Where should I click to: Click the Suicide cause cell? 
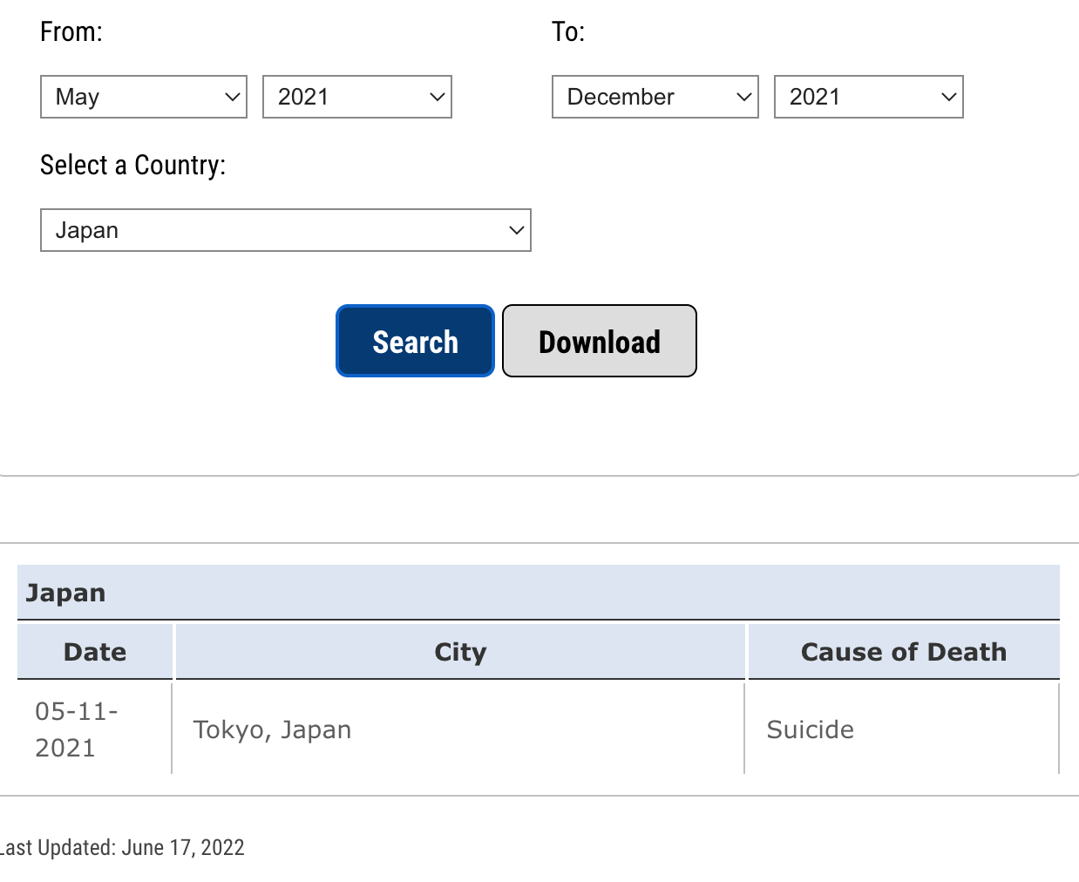coord(902,729)
